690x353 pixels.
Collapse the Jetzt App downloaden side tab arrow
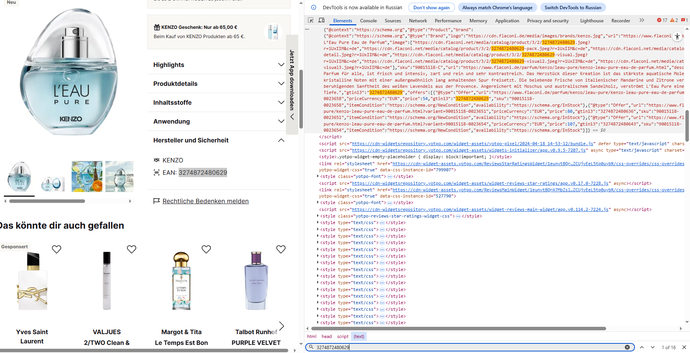pos(292,117)
